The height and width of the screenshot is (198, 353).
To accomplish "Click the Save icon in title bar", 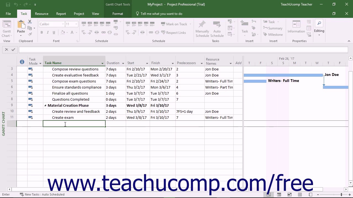I will click(x=8, y=4).
